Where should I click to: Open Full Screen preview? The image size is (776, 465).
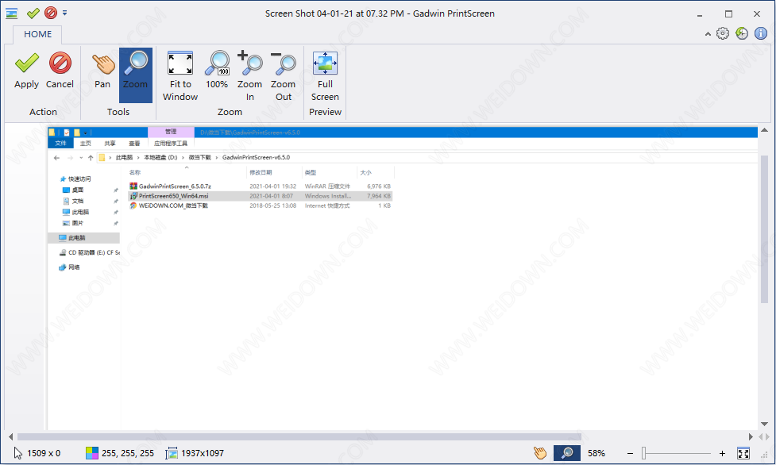click(x=325, y=76)
